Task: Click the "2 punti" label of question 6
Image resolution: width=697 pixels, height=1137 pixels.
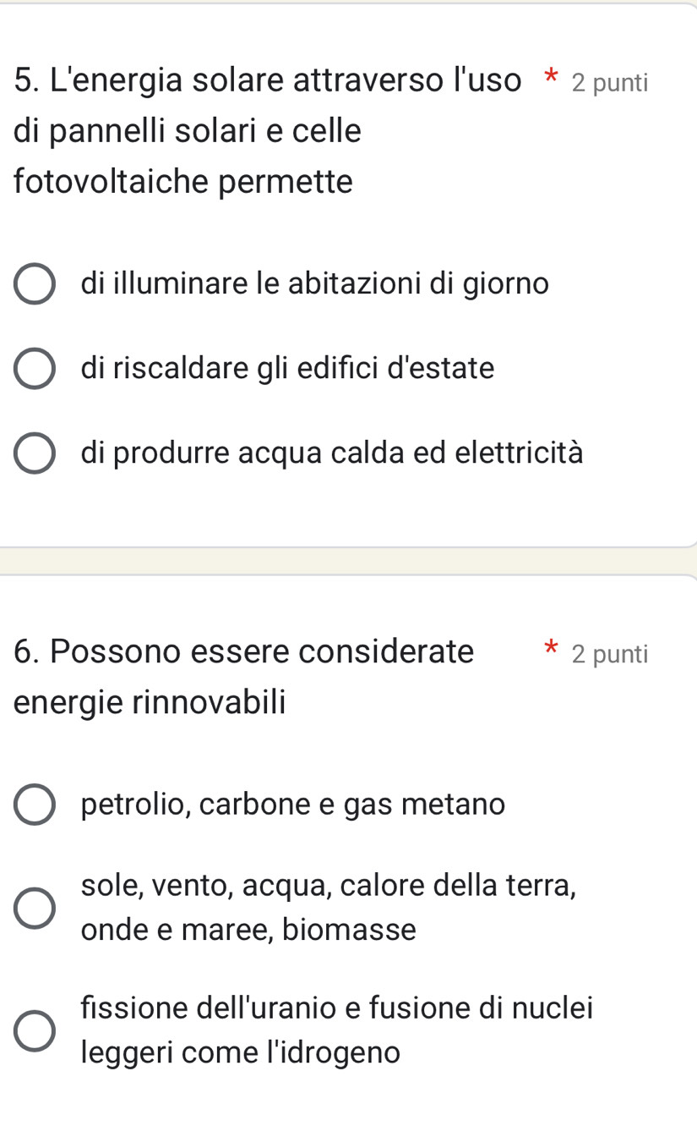Action: (x=609, y=654)
